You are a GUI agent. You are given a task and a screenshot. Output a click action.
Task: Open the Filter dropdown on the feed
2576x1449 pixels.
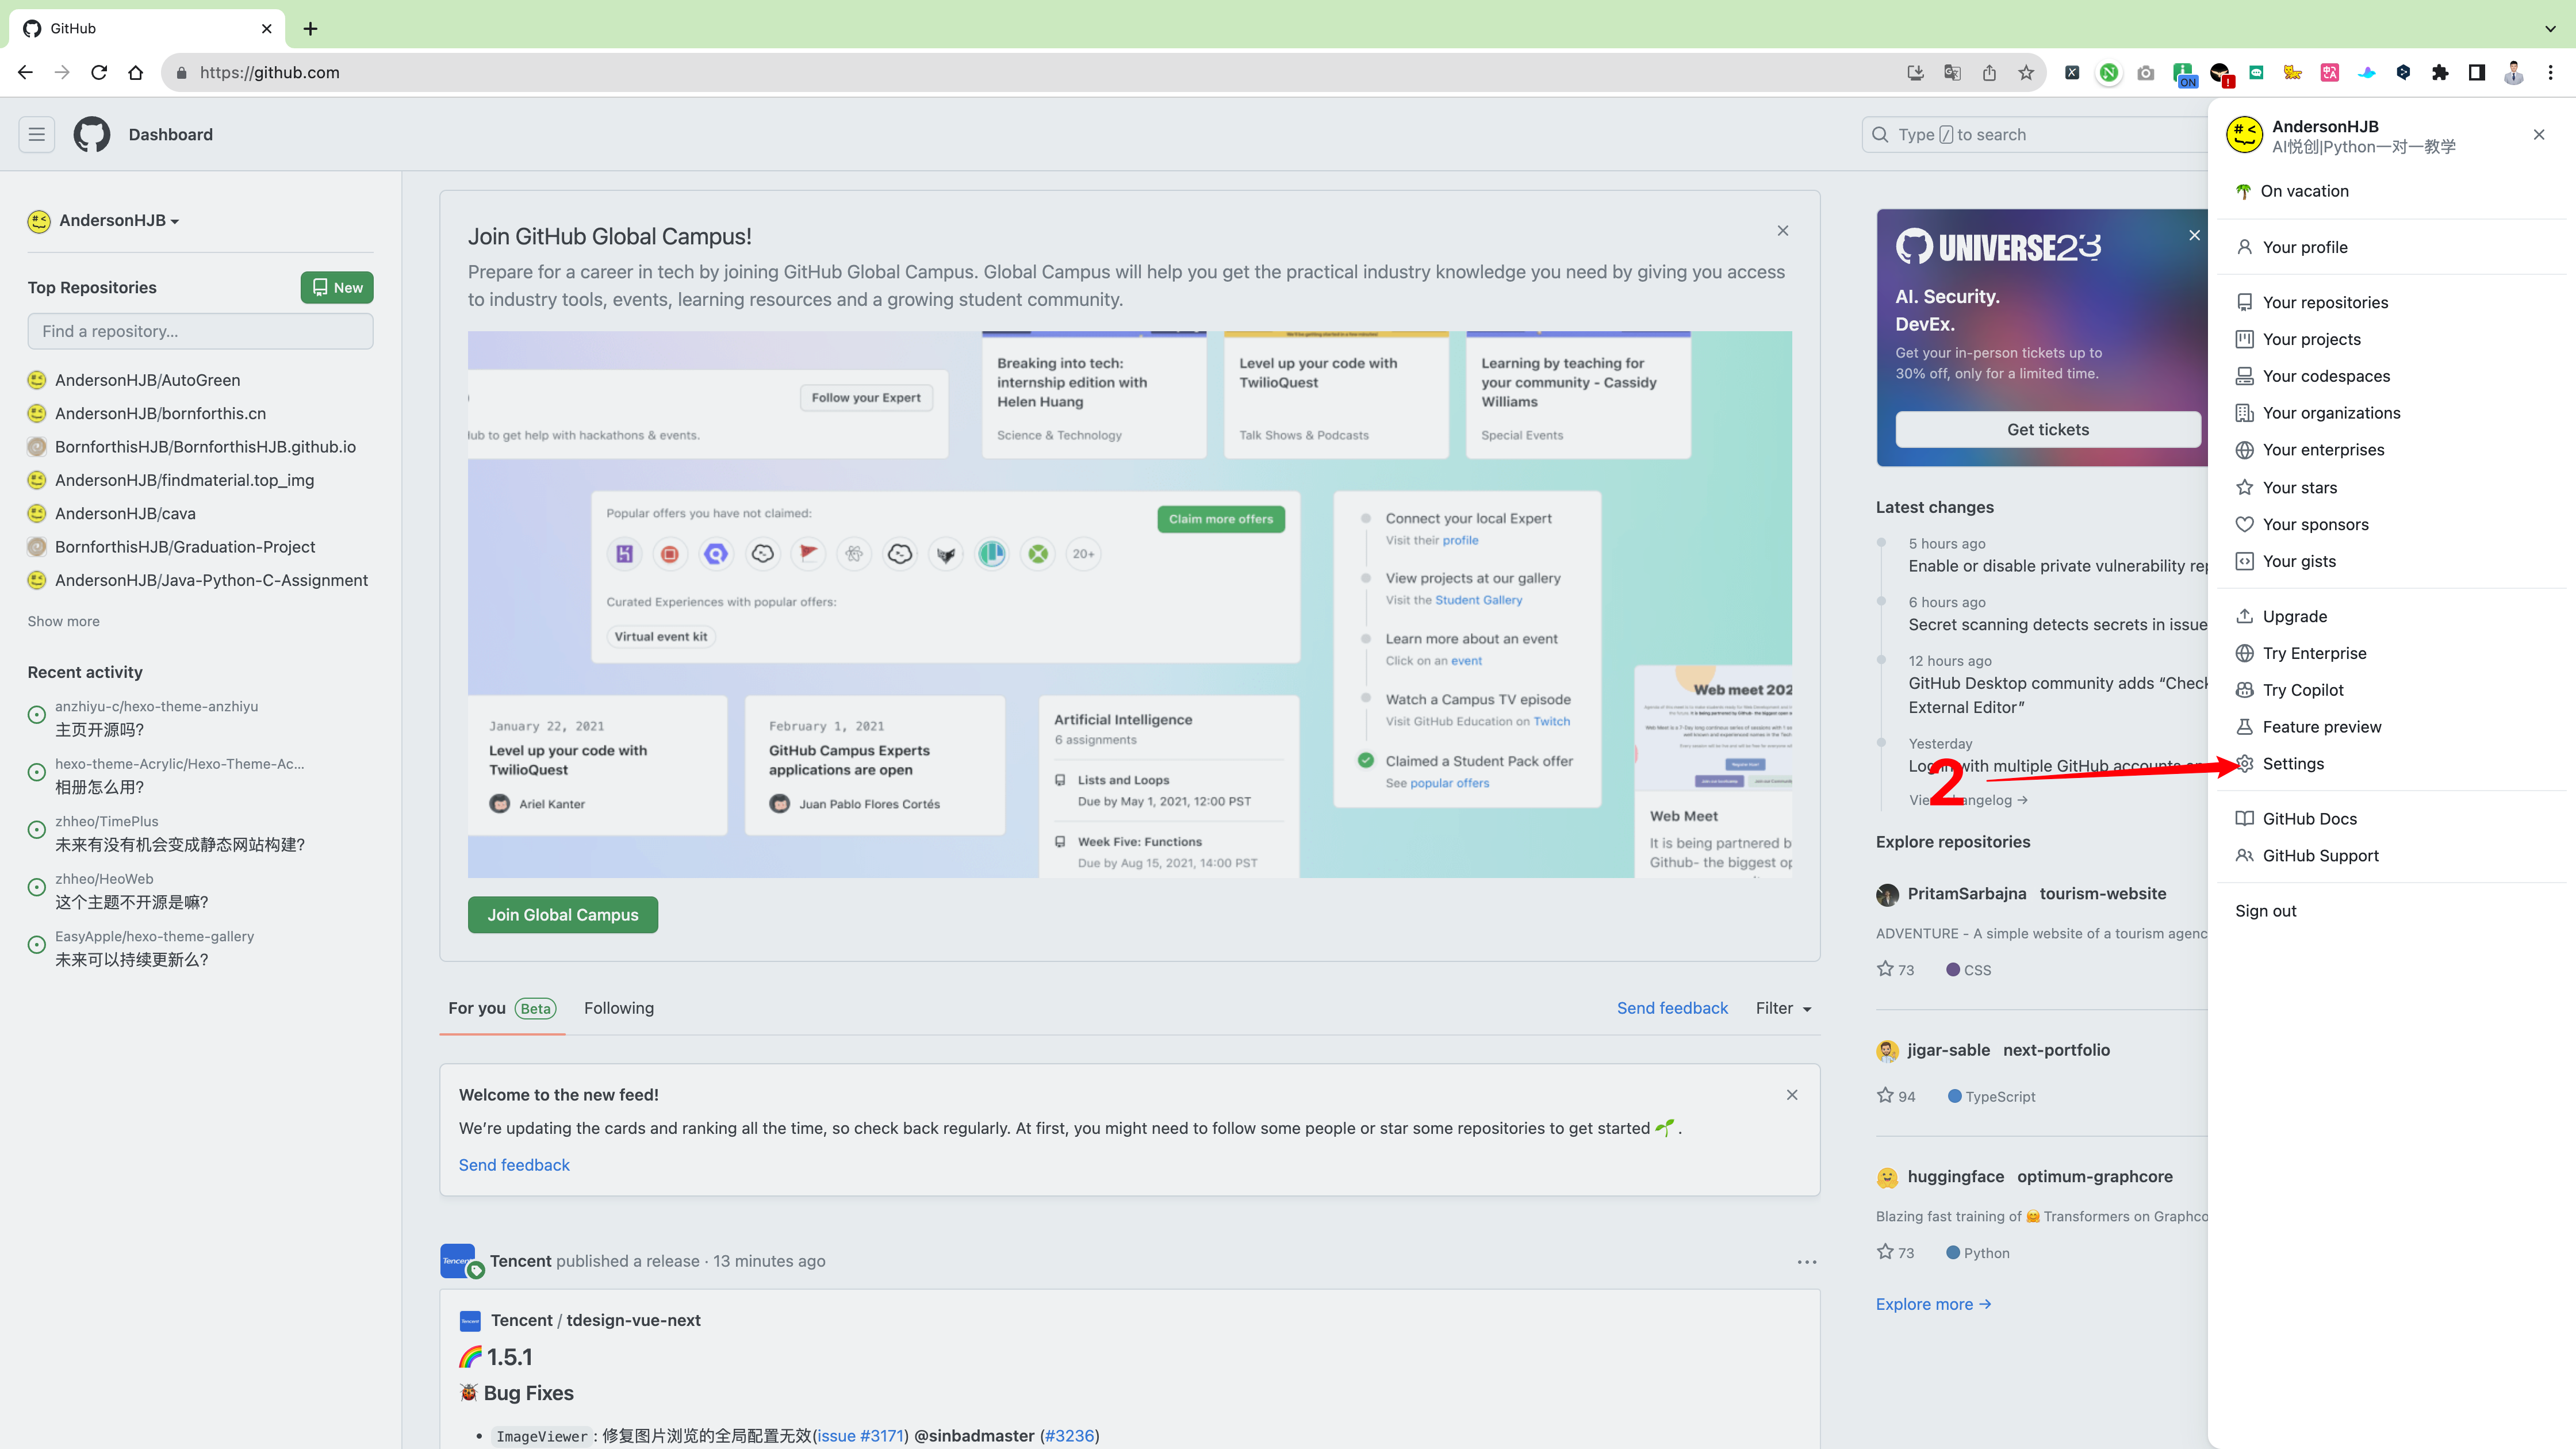[x=1783, y=1008]
